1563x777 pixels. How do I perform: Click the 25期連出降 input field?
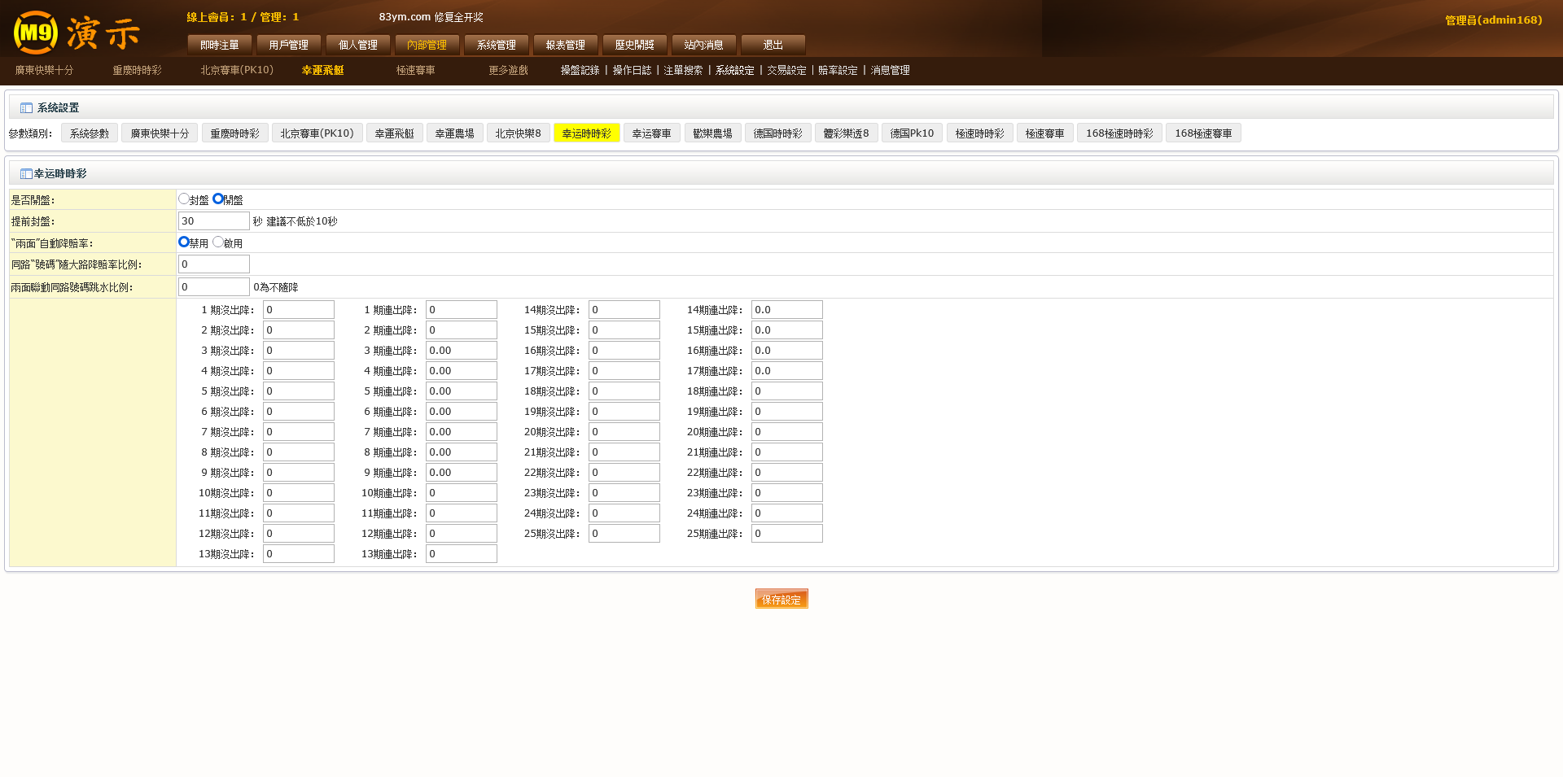point(786,534)
